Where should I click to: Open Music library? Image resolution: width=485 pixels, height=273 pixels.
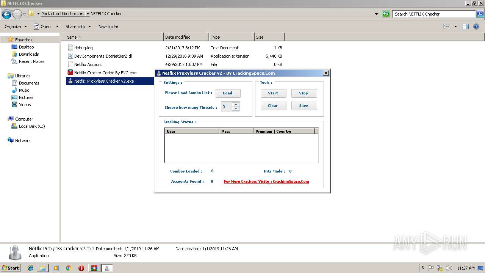(x=24, y=90)
